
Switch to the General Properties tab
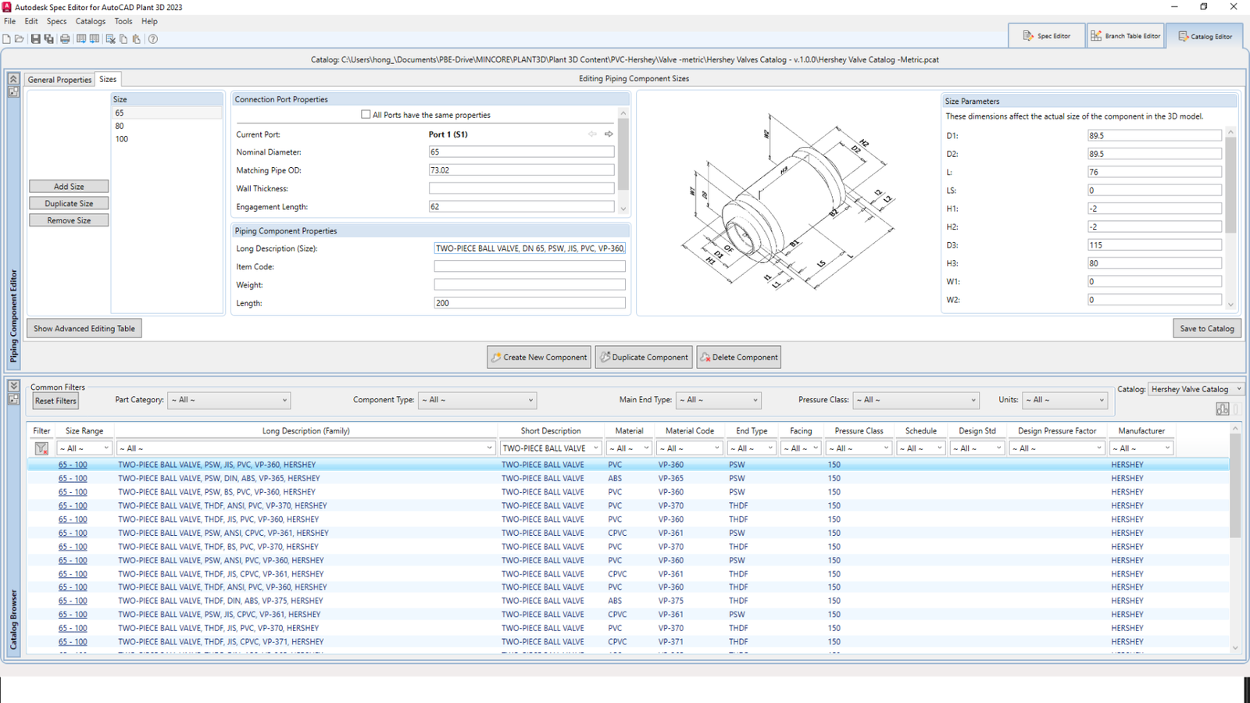point(59,80)
